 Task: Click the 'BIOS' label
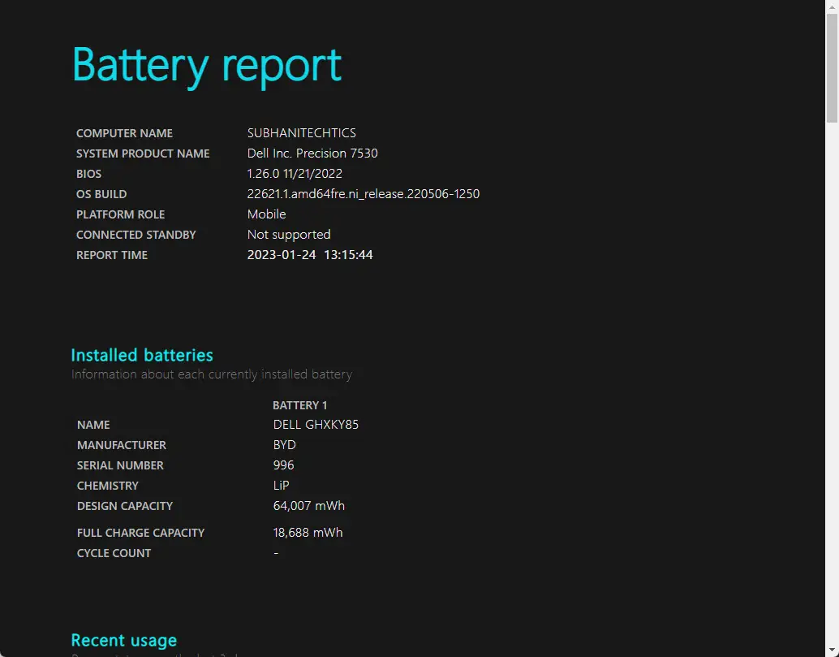coord(88,174)
